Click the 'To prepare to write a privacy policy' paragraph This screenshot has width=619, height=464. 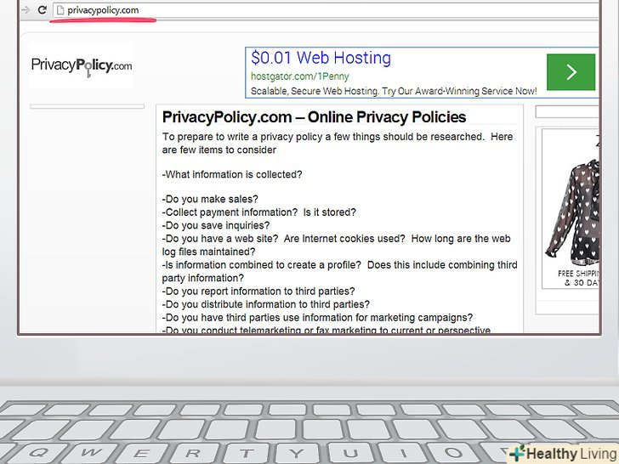tap(338, 144)
